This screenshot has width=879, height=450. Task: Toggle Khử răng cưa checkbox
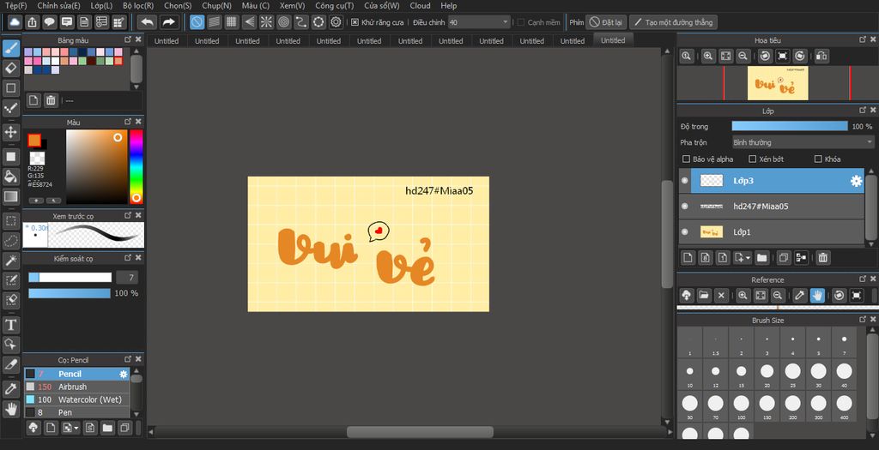click(355, 22)
